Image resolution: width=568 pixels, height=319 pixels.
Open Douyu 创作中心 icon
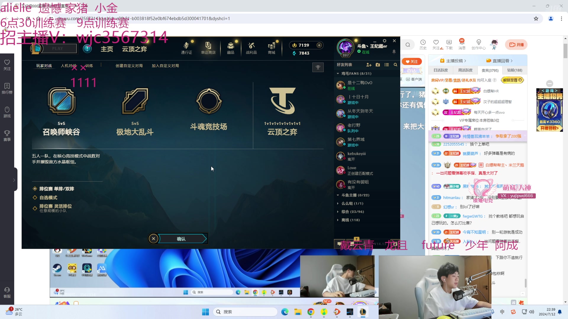(479, 45)
